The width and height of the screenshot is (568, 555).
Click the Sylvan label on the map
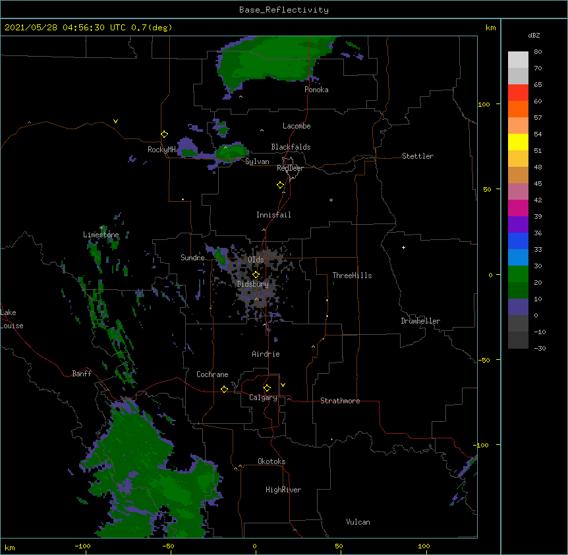[257, 161]
